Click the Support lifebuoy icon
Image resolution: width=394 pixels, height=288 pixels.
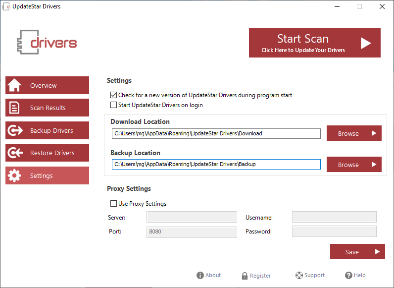[299, 276]
